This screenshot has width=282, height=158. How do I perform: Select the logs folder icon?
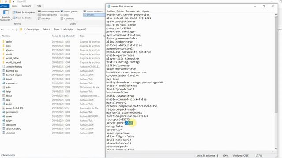pos(4,46)
